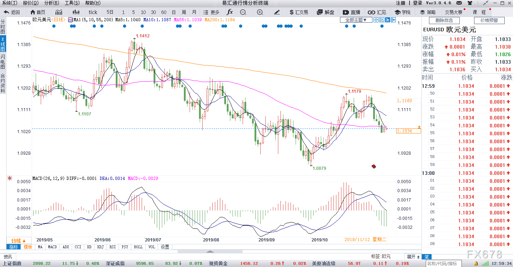
Task: Go to 首页 home button
Action: coord(38,12)
